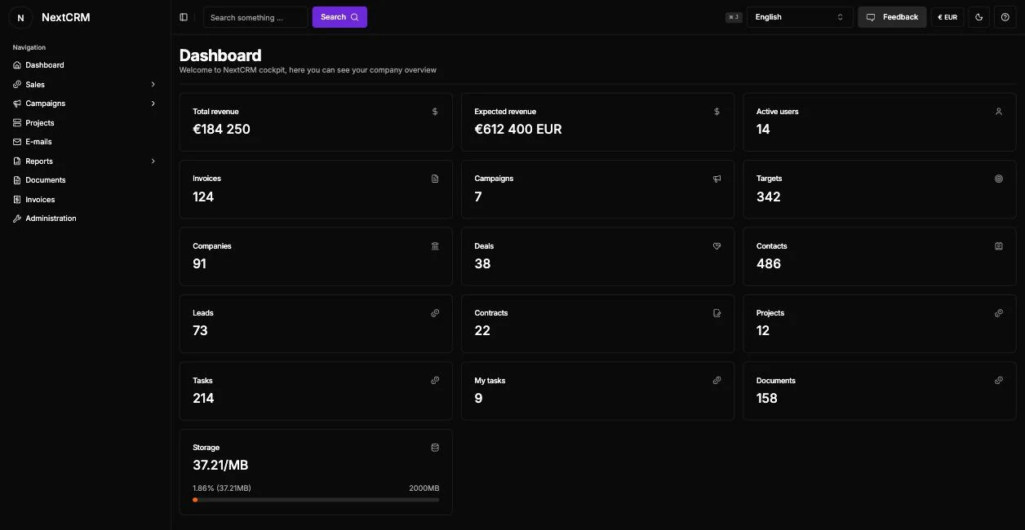The width and height of the screenshot is (1025, 530).
Task: Click the link icon on Leads card
Action: tap(435, 313)
